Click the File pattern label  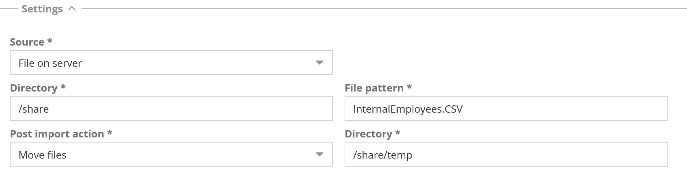[x=374, y=88]
